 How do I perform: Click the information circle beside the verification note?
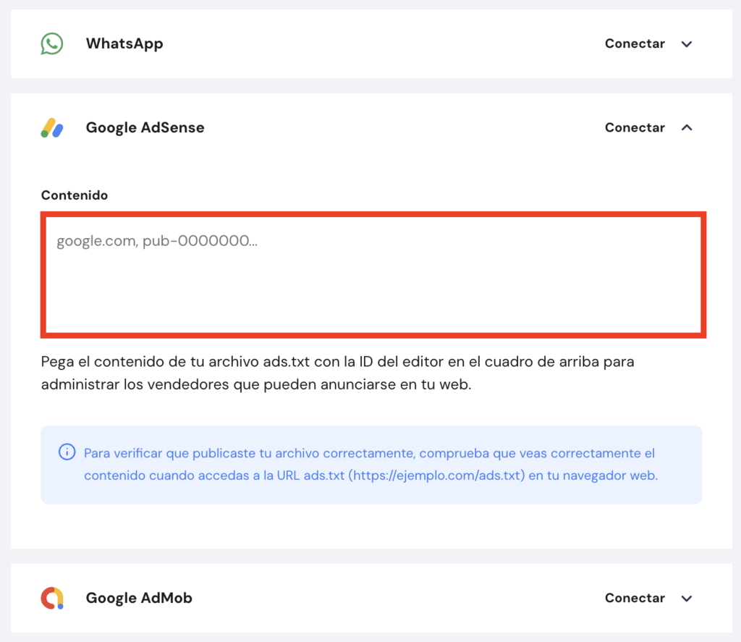tap(67, 452)
